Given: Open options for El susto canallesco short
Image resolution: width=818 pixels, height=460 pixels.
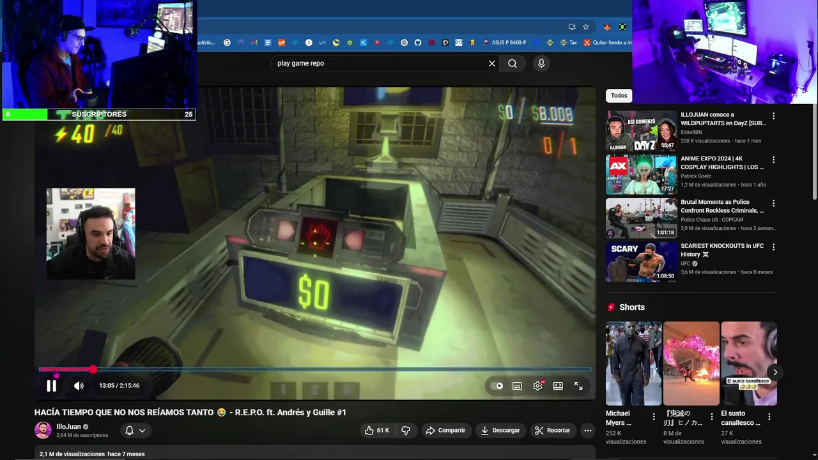Looking at the screenshot, I should tap(769, 417).
